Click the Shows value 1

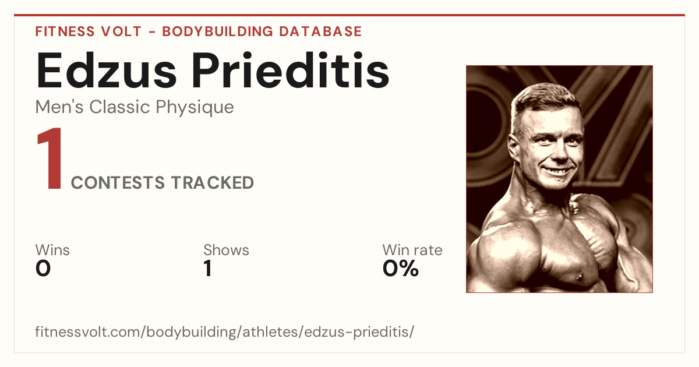click(208, 269)
